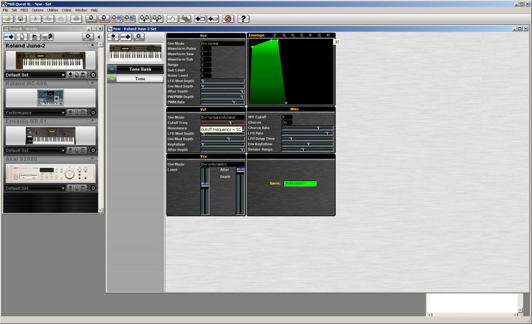
Task: Click the small New icon in Akai S2000 row
Action: (77, 188)
